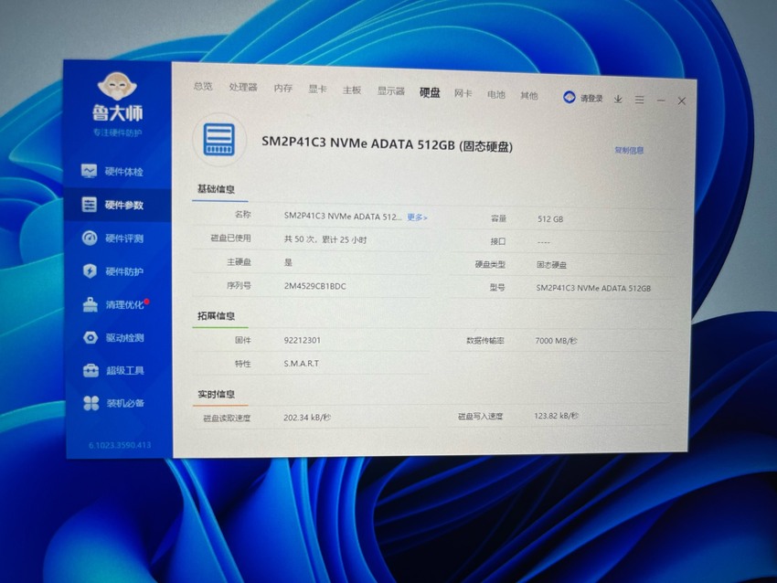Click the 基础信息 section header
This screenshot has height=583, width=777.
point(216,189)
